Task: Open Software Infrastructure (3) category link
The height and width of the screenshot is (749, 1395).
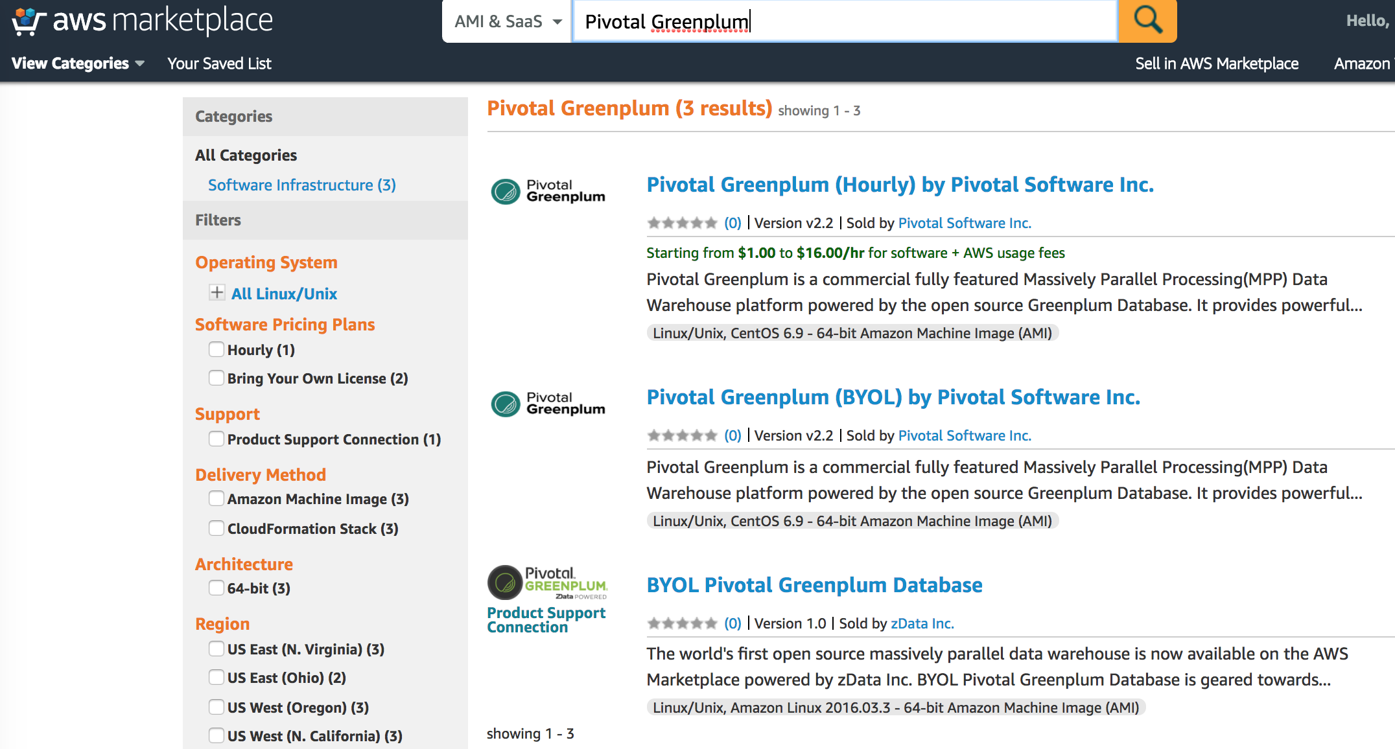Action: tap(301, 185)
